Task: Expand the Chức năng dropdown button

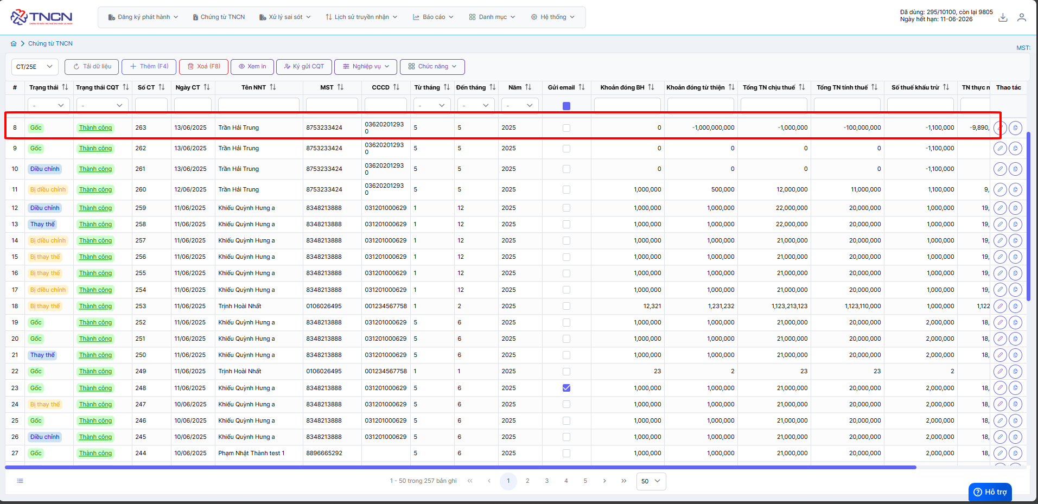Action: pyautogui.click(x=432, y=67)
